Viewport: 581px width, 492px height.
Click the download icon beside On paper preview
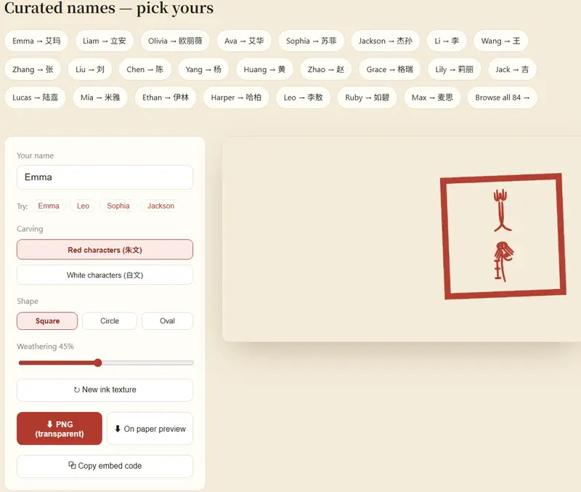(x=118, y=429)
